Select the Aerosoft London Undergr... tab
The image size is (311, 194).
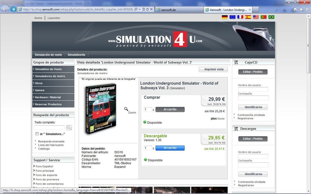pos(228,10)
